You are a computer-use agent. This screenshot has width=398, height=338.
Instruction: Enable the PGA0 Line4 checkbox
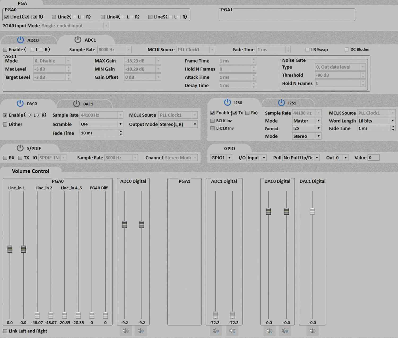(103, 17)
